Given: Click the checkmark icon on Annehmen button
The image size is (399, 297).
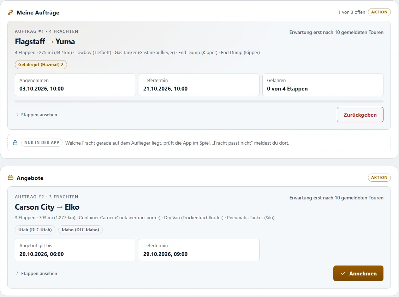Looking at the screenshot, I should [343, 273].
